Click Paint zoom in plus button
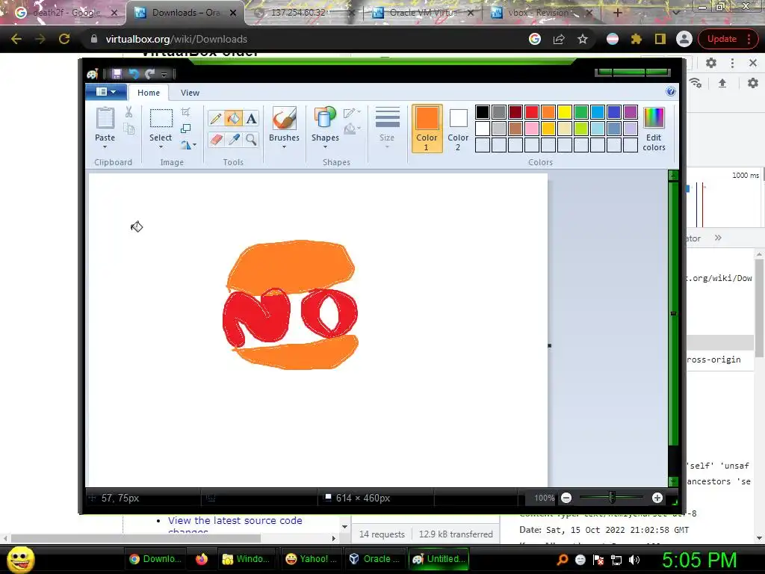The width and height of the screenshot is (765, 574). (x=657, y=498)
